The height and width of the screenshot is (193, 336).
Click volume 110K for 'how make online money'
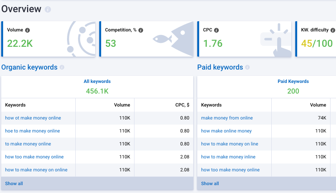coord(321,131)
